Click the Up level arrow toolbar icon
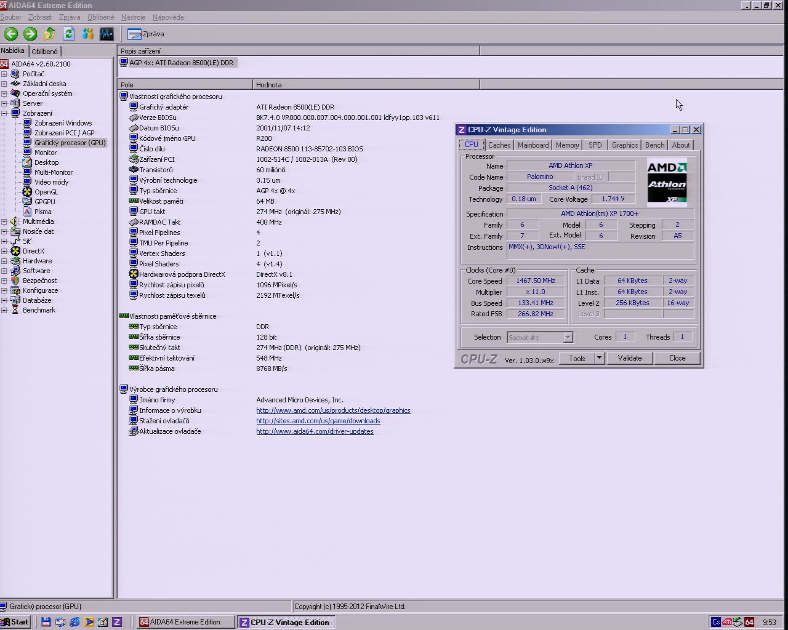The image size is (788, 630). (49, 34)
